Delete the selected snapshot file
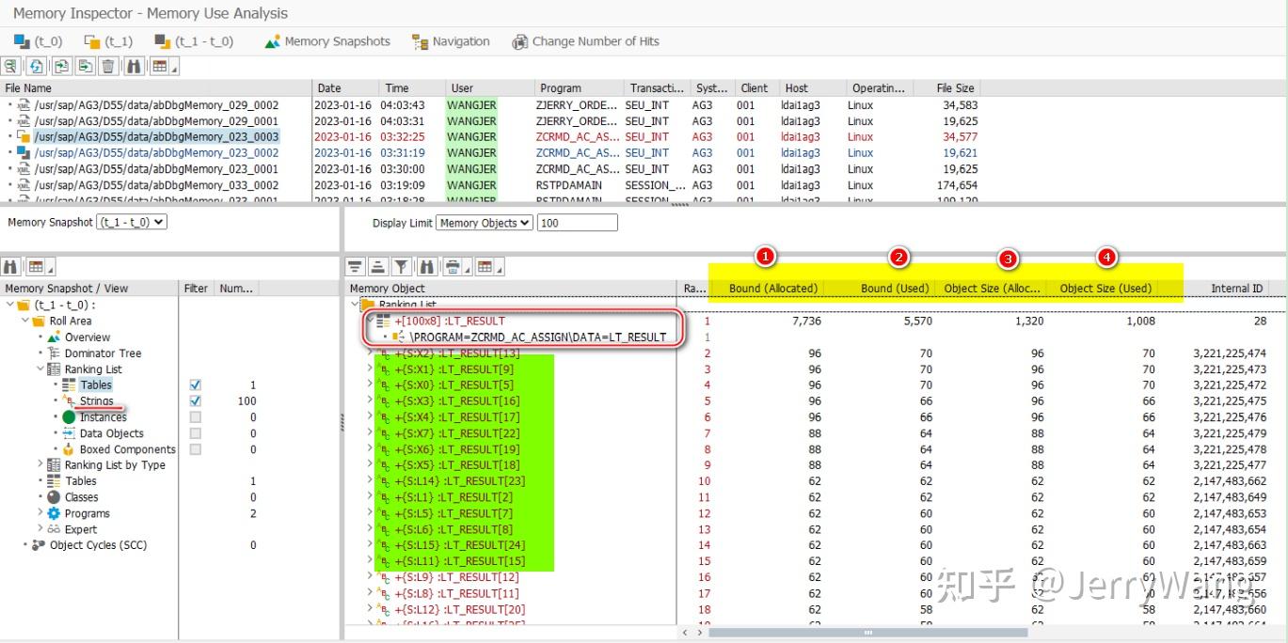The image size is (1288, 643). click(108, 66)
